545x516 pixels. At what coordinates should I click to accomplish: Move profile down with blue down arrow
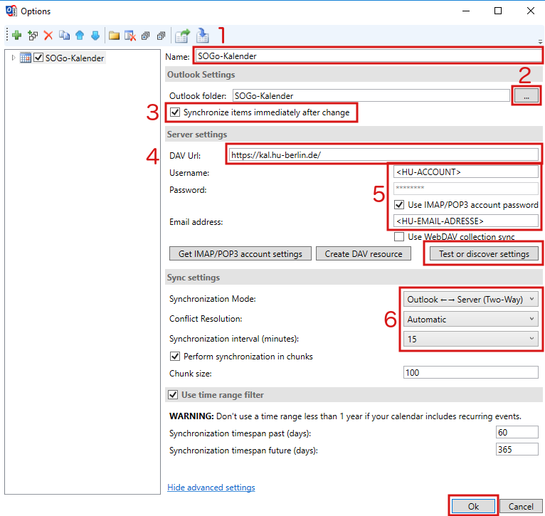(x=95, y=35)
